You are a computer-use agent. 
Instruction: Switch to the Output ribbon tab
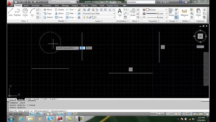pos(75,5)
